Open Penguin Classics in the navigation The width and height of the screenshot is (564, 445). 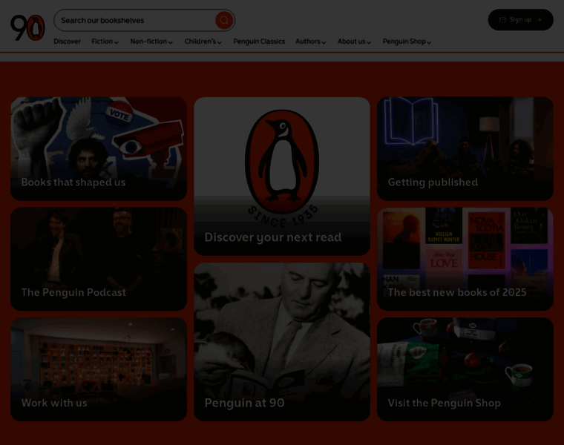[259, 42]
